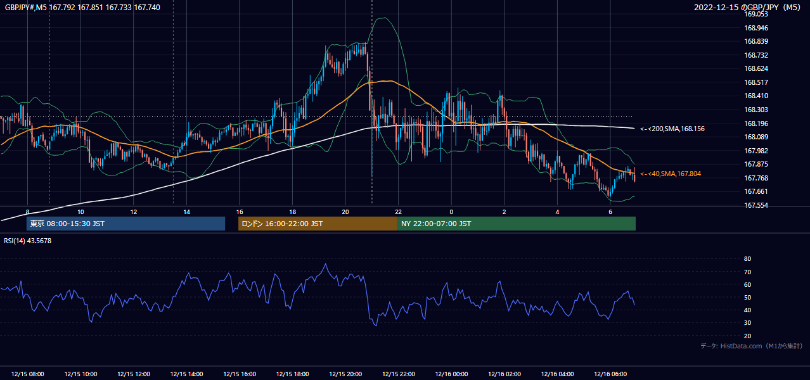Click hour label 0 on price chart axis
This screenshot has width=810, height=380.
[451, 212]
